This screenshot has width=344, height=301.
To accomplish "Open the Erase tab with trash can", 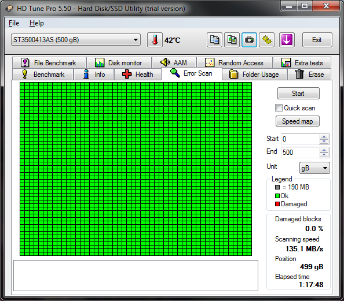I will click(309, 75).
